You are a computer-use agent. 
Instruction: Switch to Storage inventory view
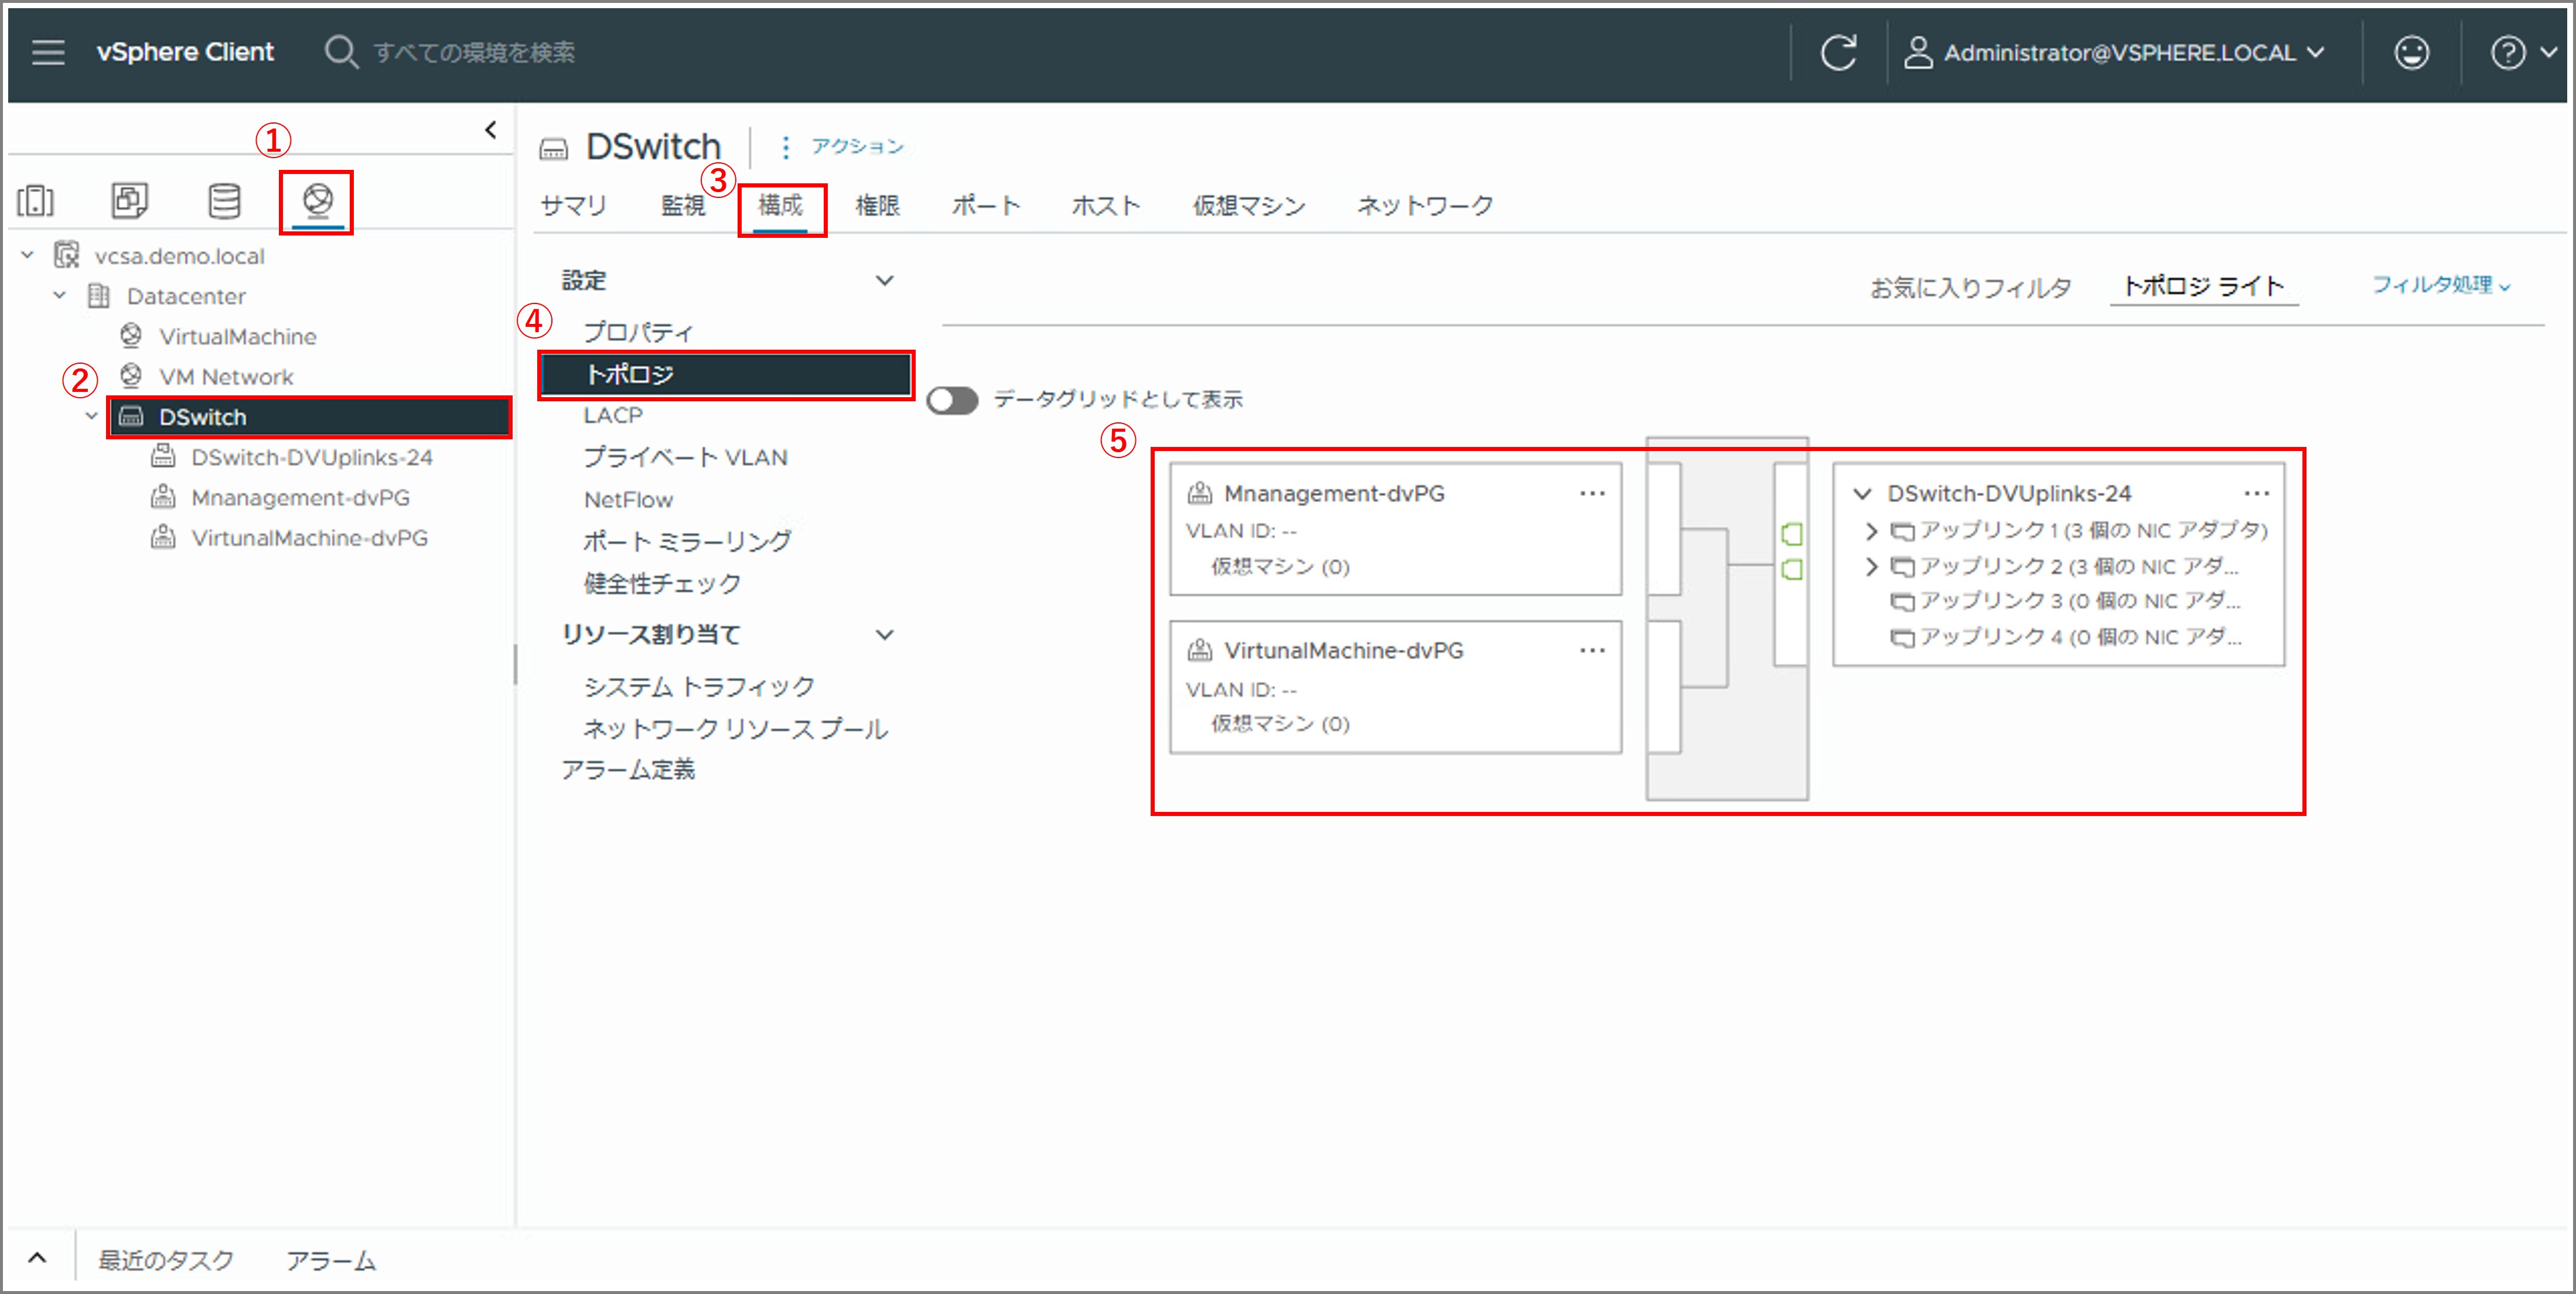pyautogui.click(x=224, y=201)
